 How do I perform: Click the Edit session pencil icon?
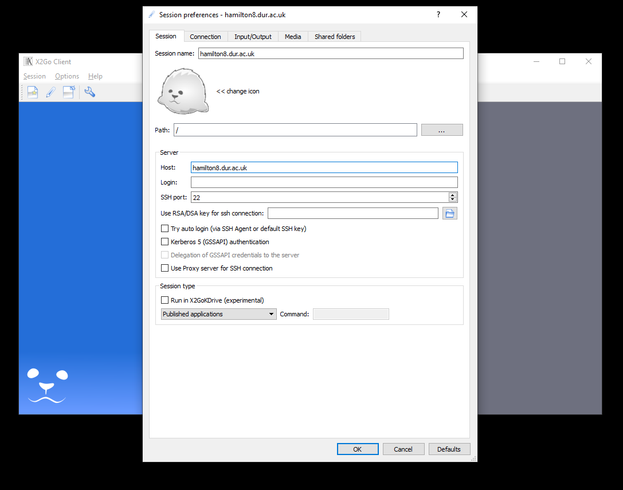50,92
